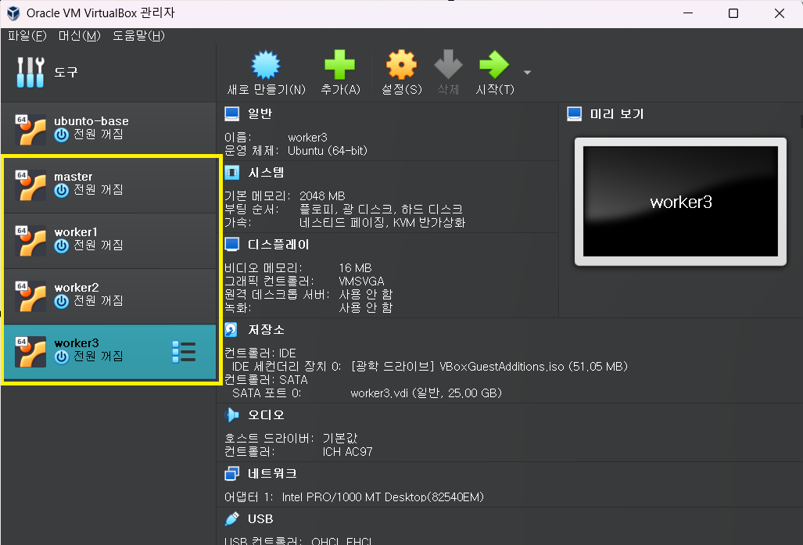
Task: Open the 일반 section header link
Action: pyautogui.click(x=260, y=113)
